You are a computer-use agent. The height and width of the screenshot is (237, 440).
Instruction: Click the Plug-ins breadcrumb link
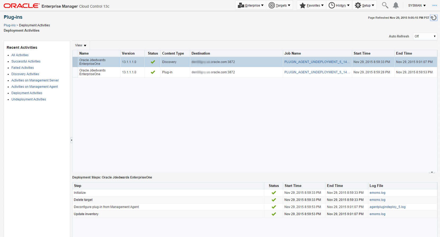[10, 25]
